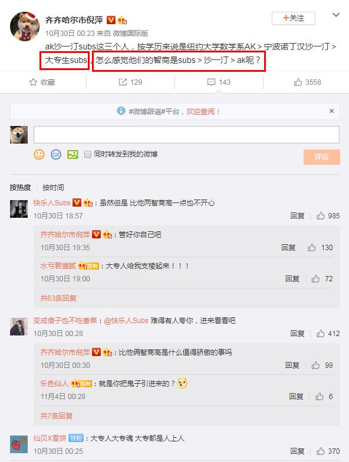The height and width of the screenshot is (462, 349).
Task: Click the +关注 follow button
Action: pyautogui.click(x=294, y=18)
